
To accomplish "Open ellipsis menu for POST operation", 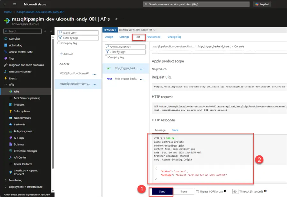I will coord(142,79).
